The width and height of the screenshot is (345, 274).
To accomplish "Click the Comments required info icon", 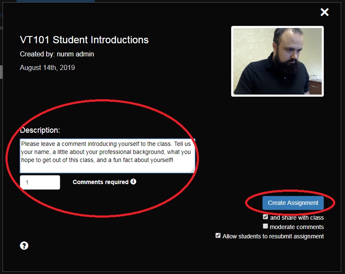I will [x=133, y=182].
